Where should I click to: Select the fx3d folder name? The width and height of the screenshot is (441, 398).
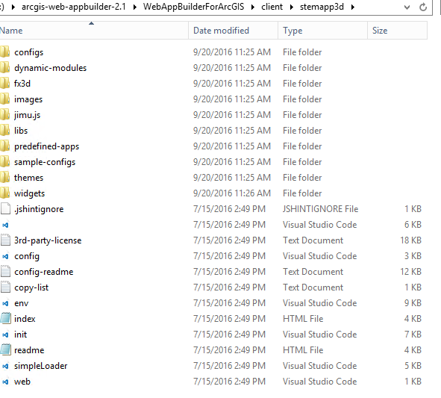coord(22,84)
